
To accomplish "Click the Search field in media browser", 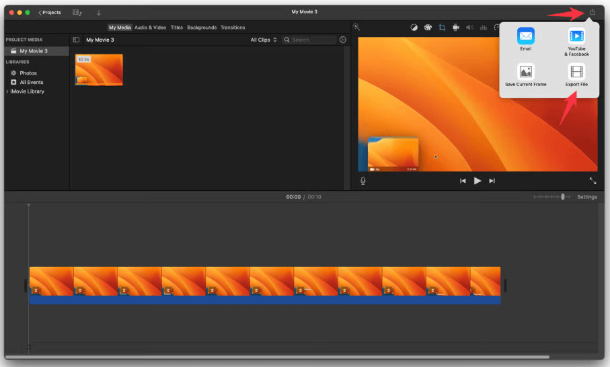I will [309, 40].
